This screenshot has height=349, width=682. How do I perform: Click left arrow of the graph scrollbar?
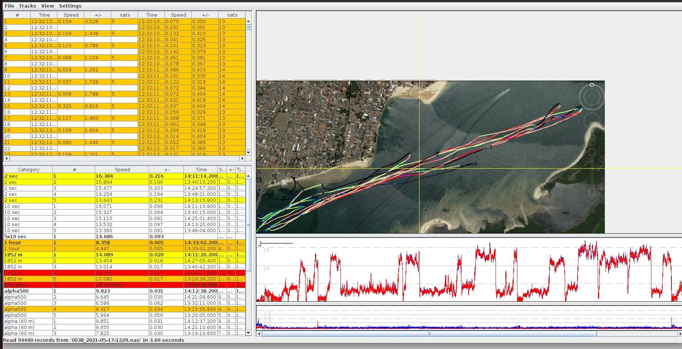click(x=259, y=333)
